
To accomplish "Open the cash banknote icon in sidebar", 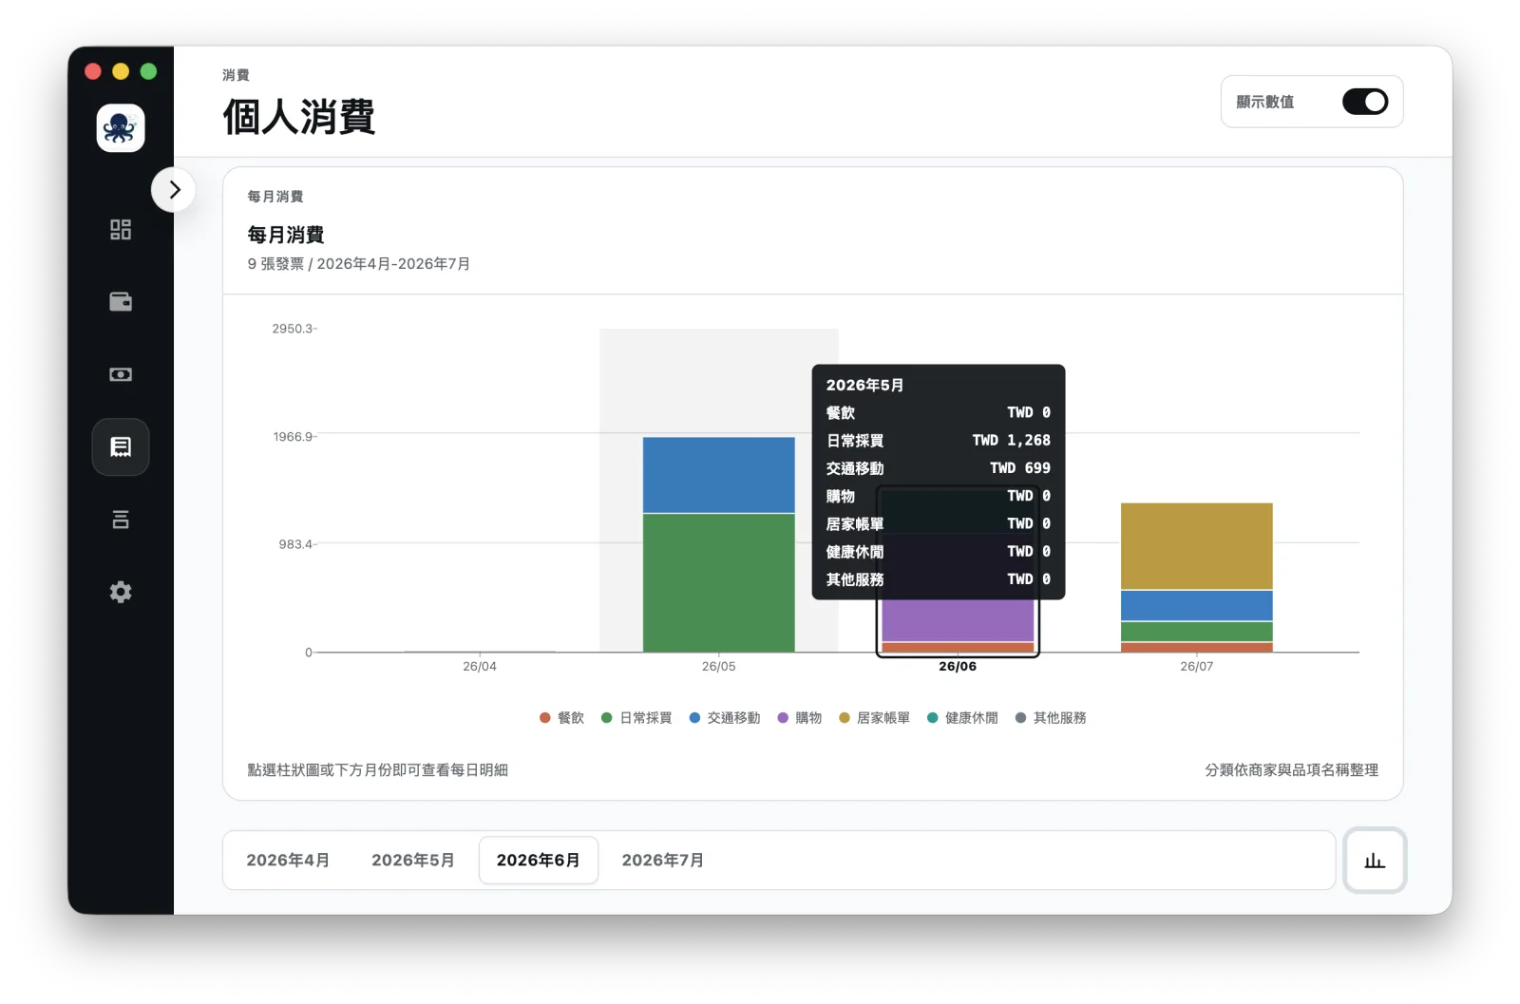I will tap(121, 374).
